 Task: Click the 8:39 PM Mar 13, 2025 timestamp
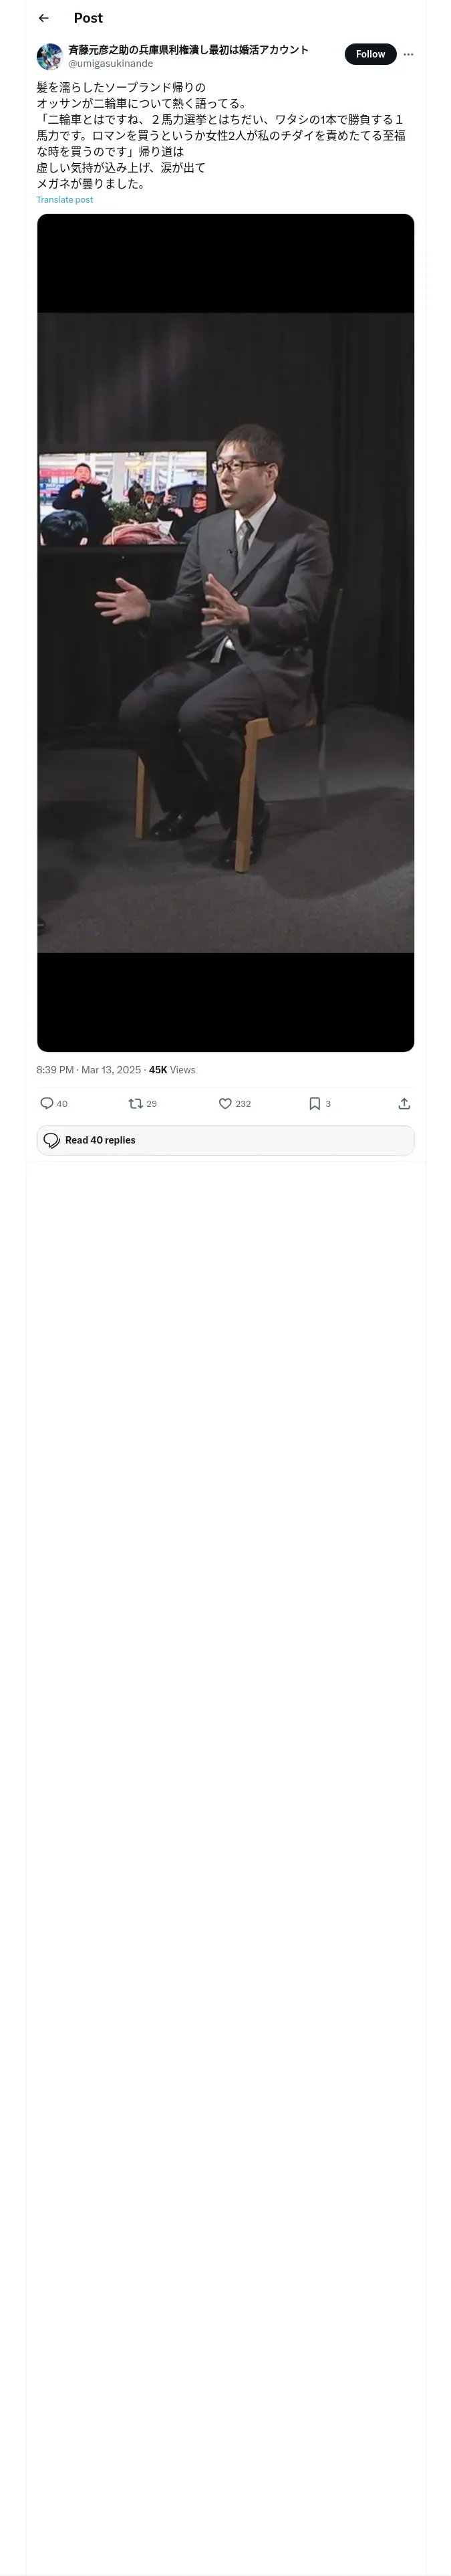pyautogui.click(x=88, y=1070)
